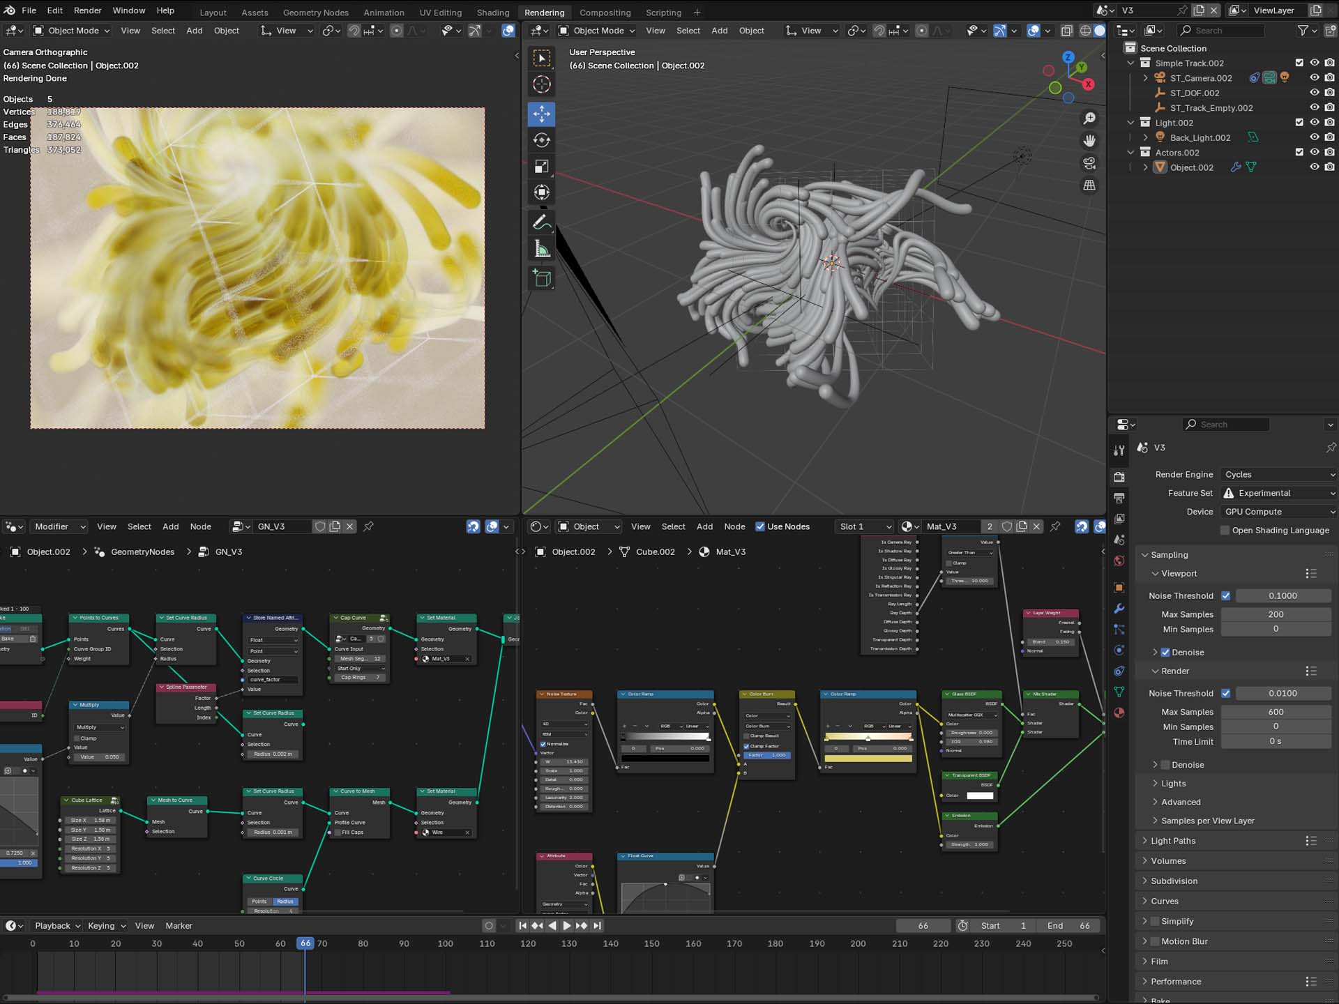Viewport: 1339px width, 1004px height.
Task: Open the Render menu
Action: [x=87, y=10]
